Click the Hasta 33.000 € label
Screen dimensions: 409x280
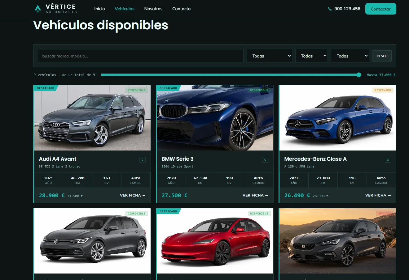381,75
